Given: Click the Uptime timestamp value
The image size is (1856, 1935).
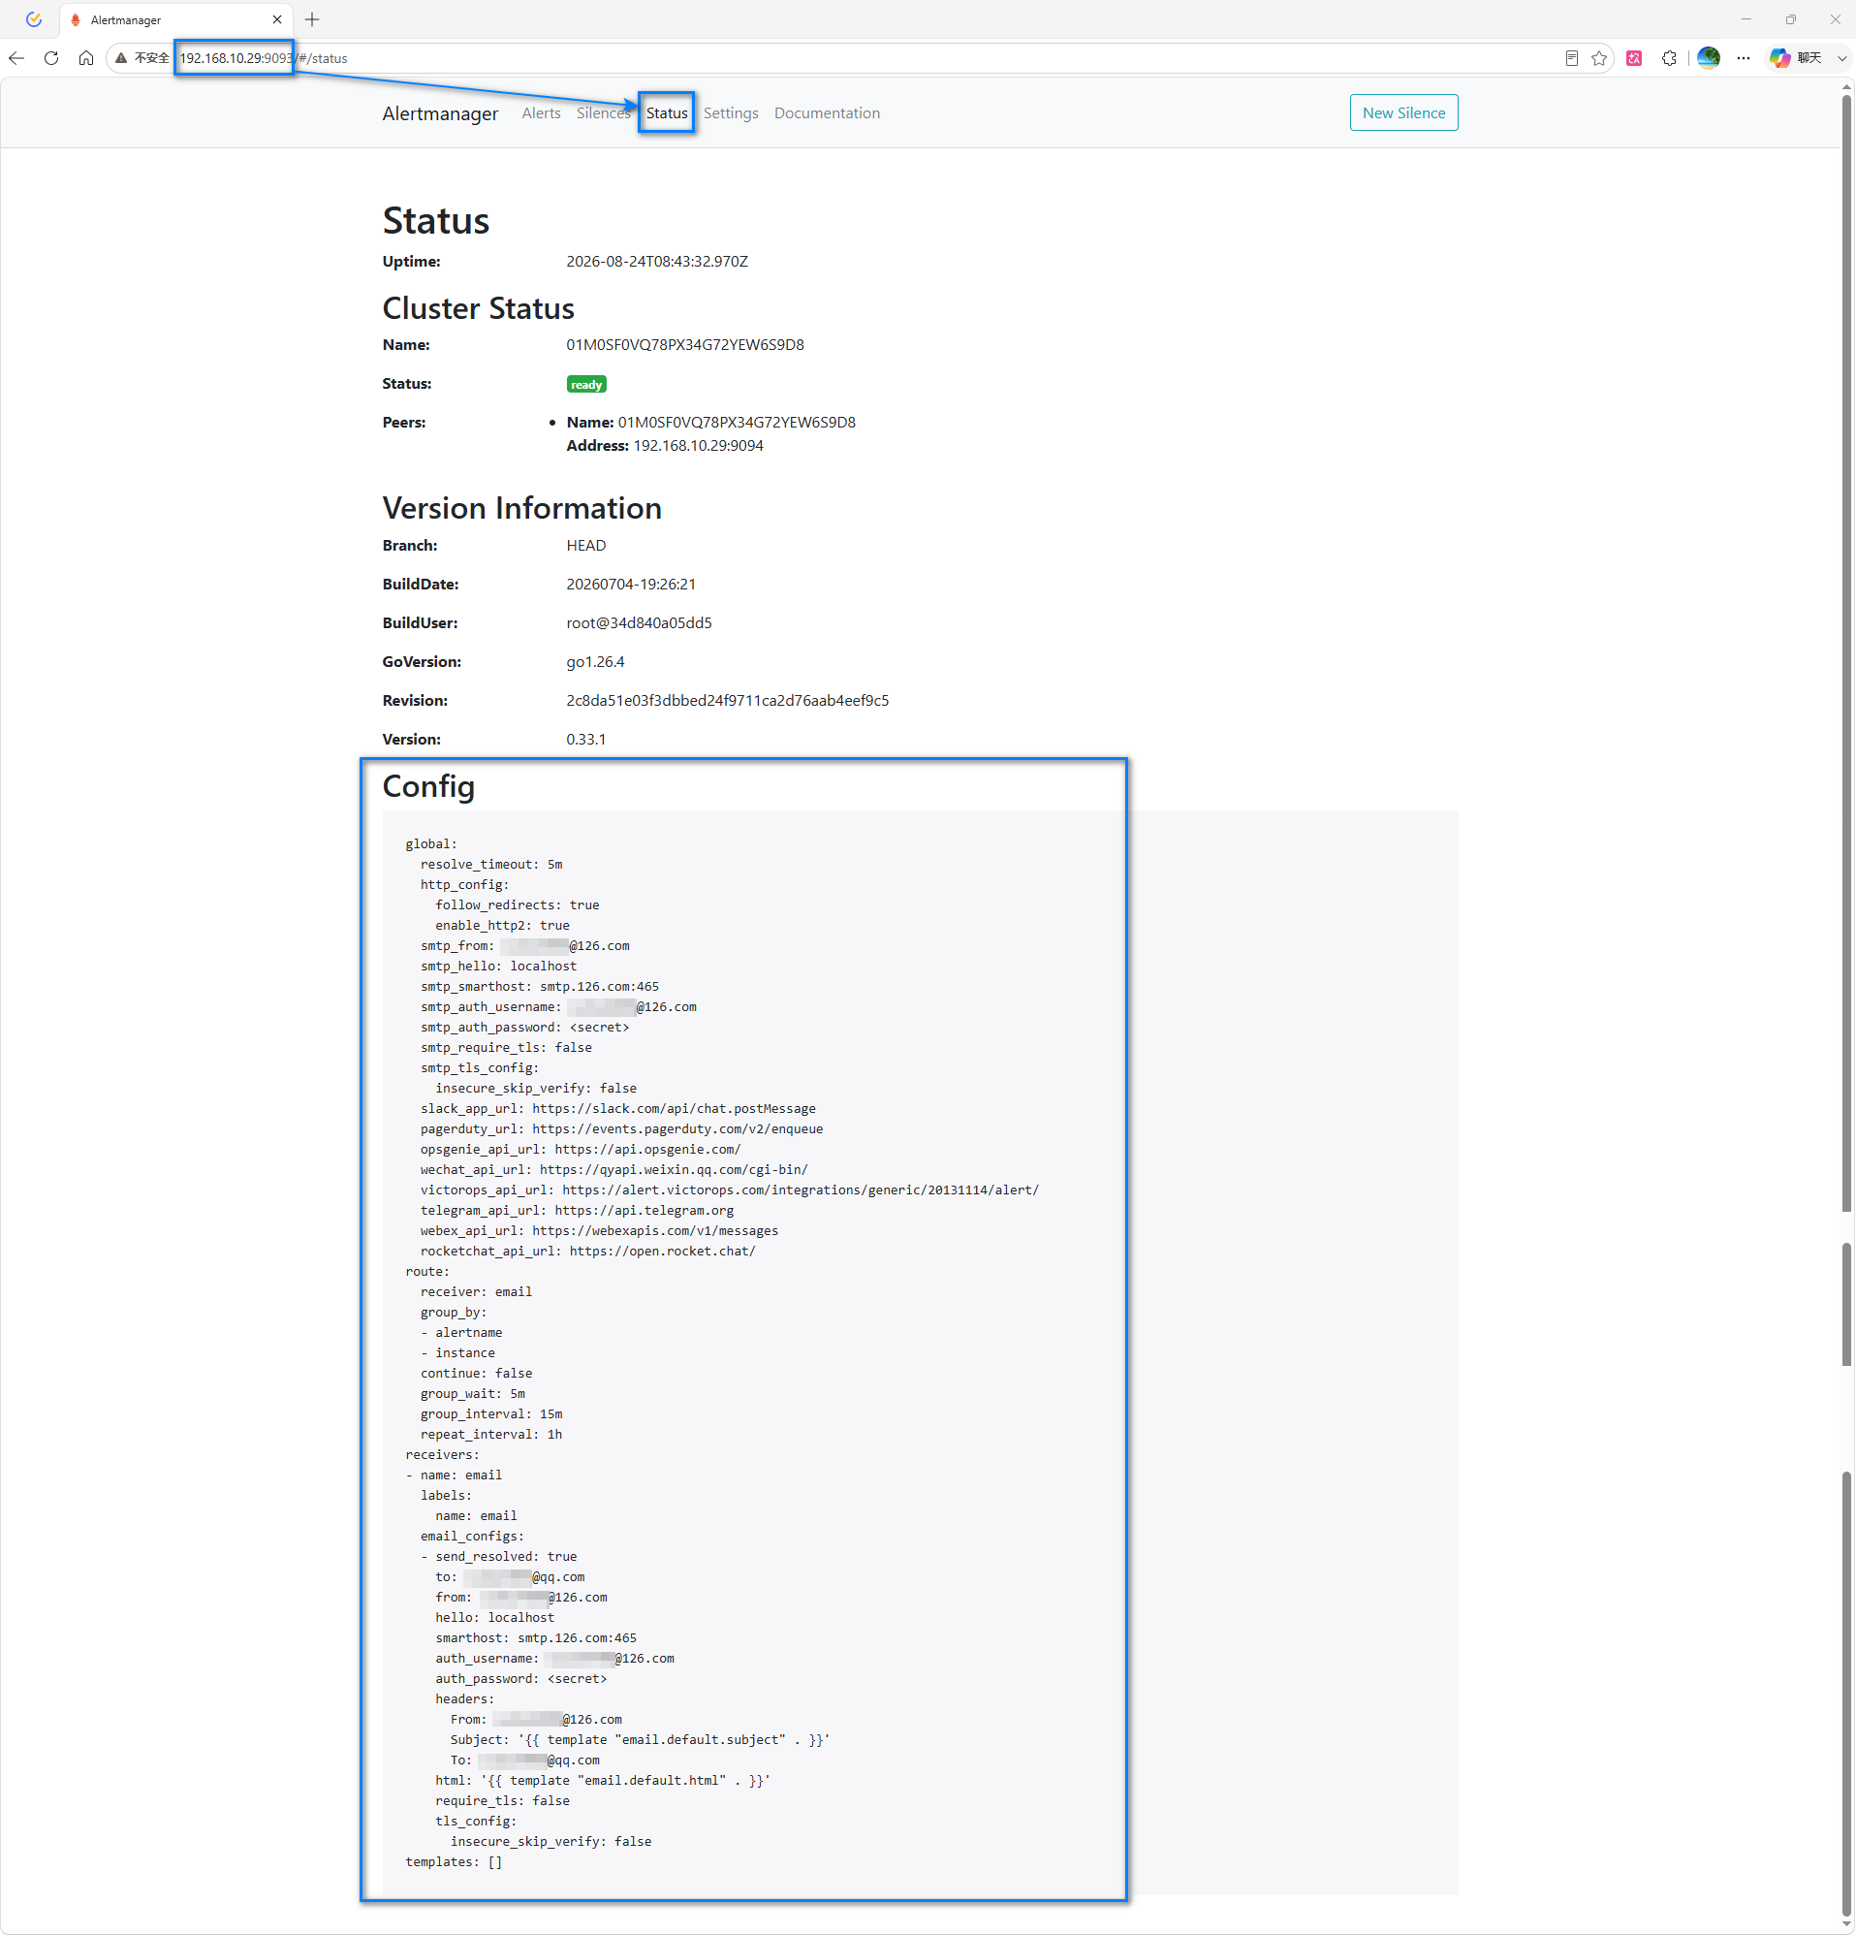Looking at the screenshot, I should click(656, 262).
